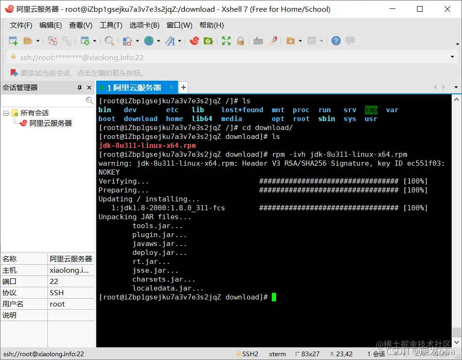Launch Xmanager green toolbar icon
The width and height of the screenshot is (462, 360).
point(208,41)
